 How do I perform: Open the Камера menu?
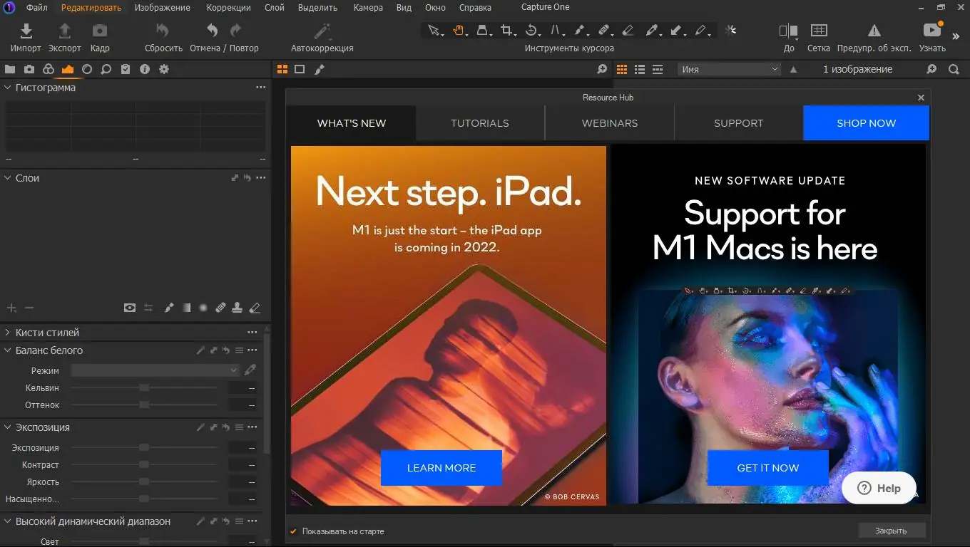368,8
